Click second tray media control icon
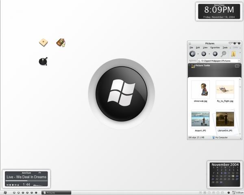The width and height of the screenshot is (244, 195). (x=205, y=193)
